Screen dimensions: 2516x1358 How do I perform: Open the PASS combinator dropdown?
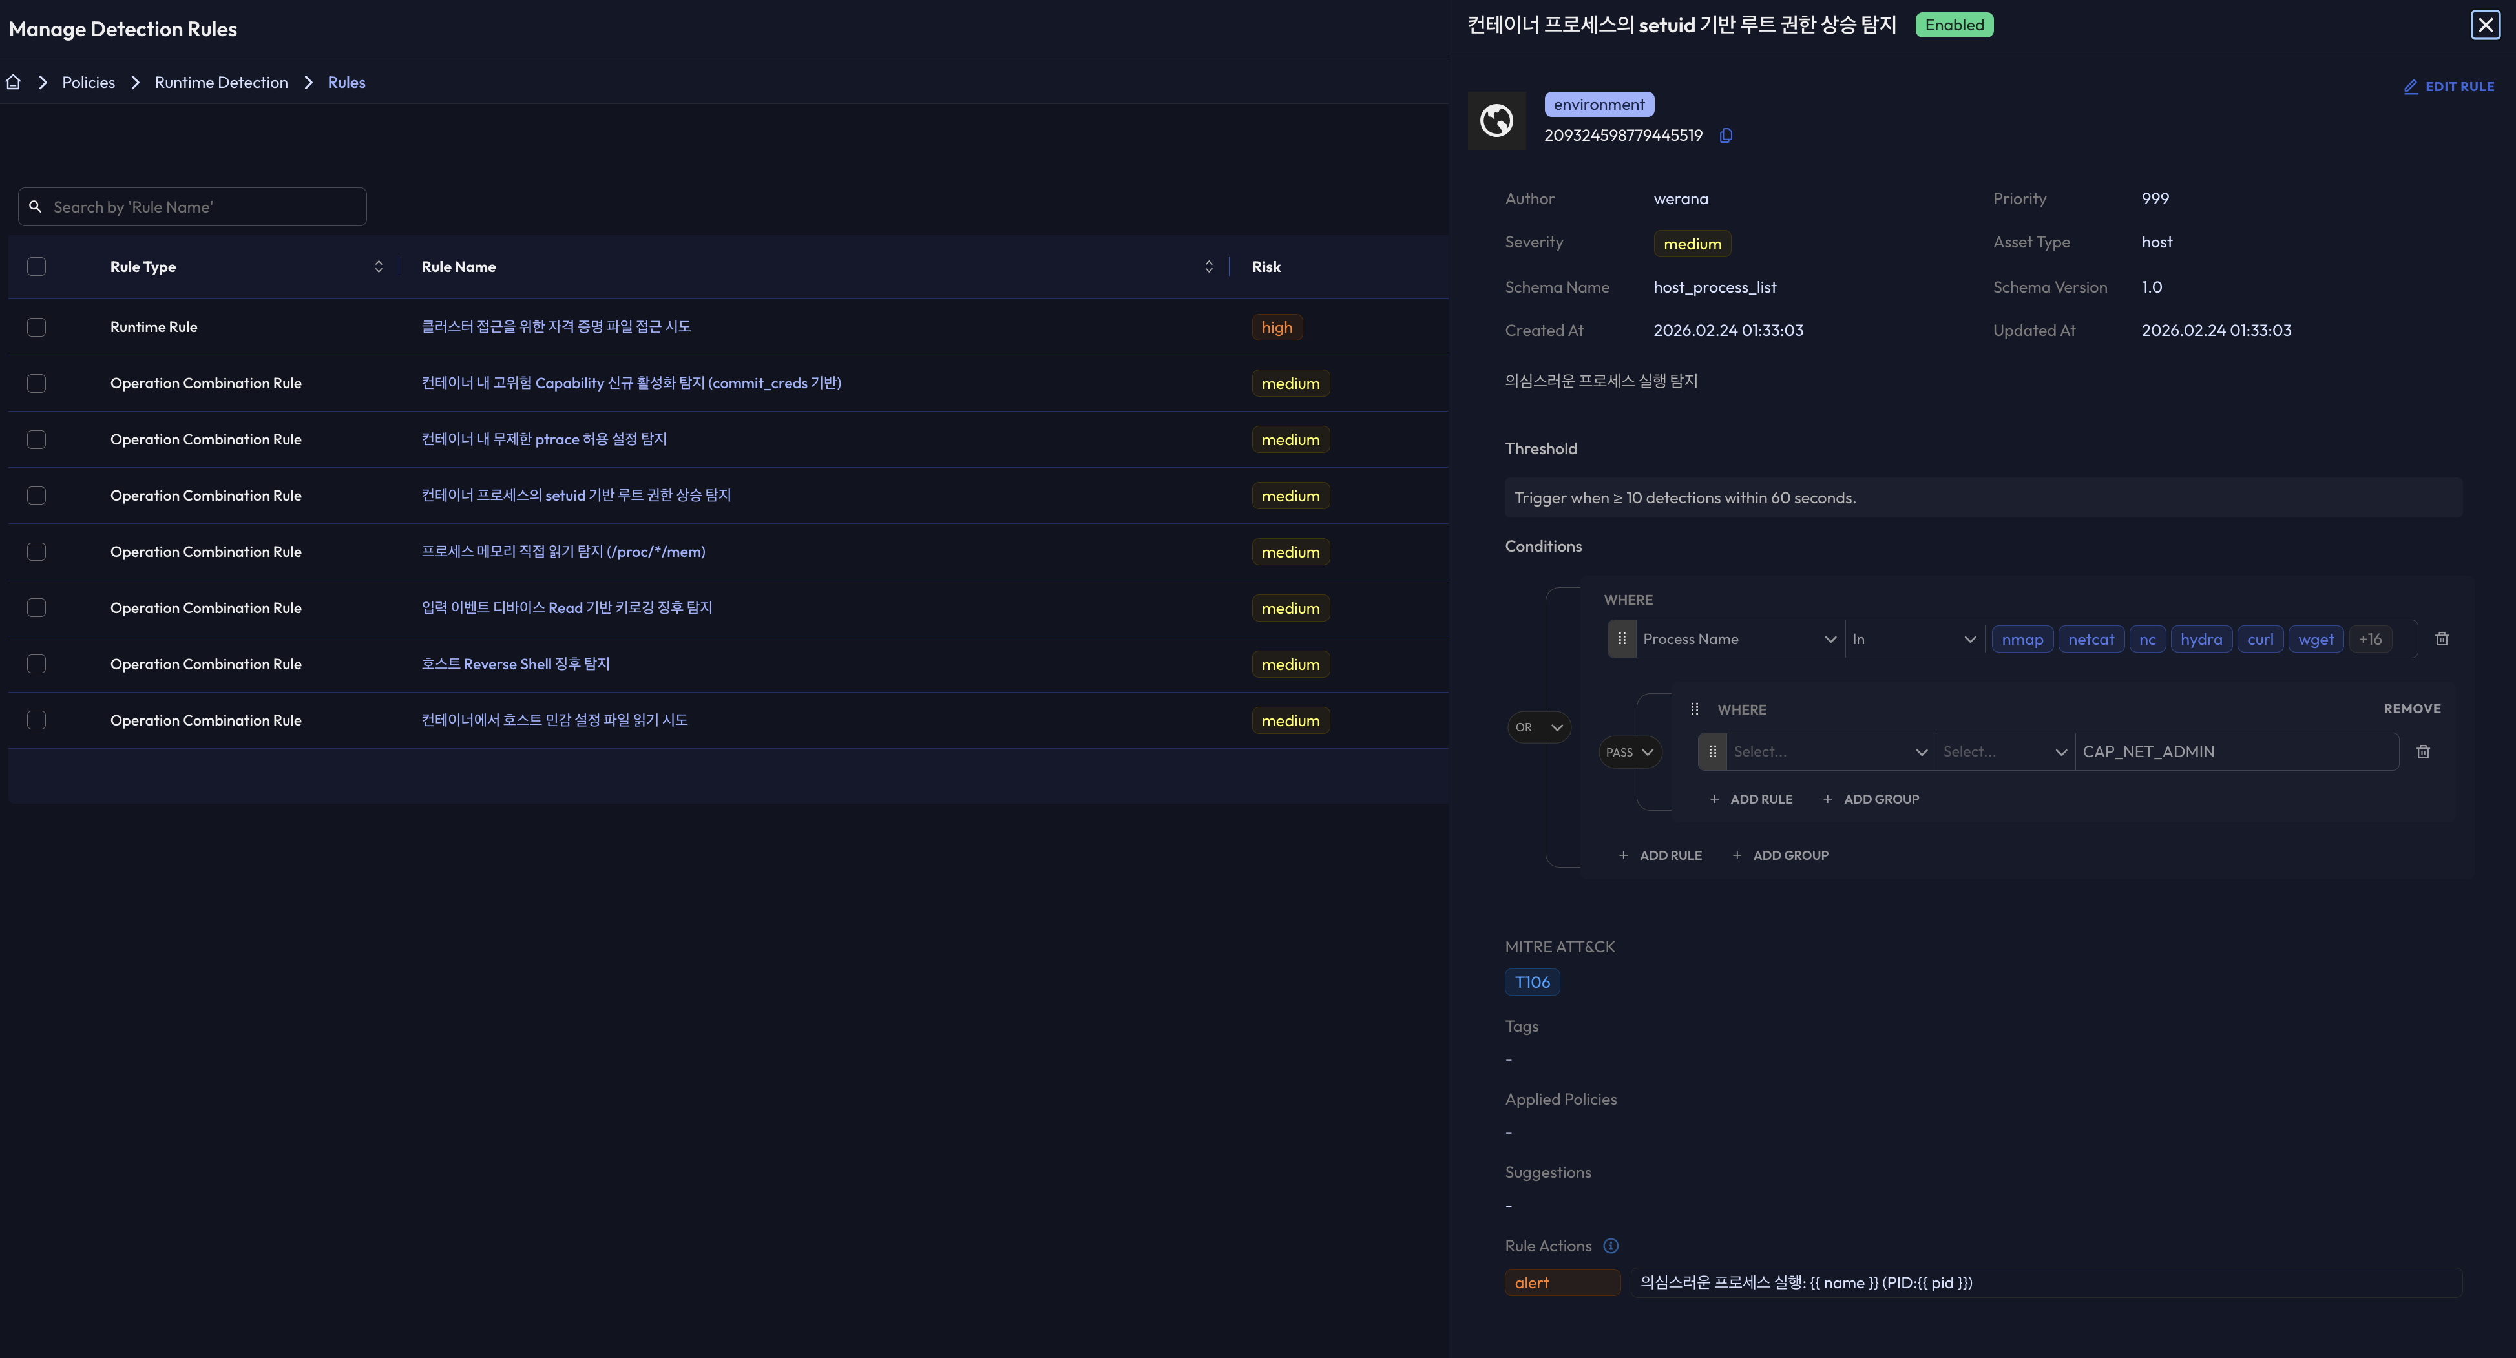[x=1630, y=752]
